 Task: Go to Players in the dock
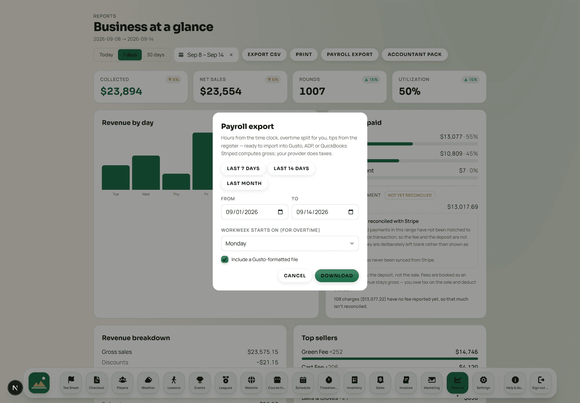[123, 383]
